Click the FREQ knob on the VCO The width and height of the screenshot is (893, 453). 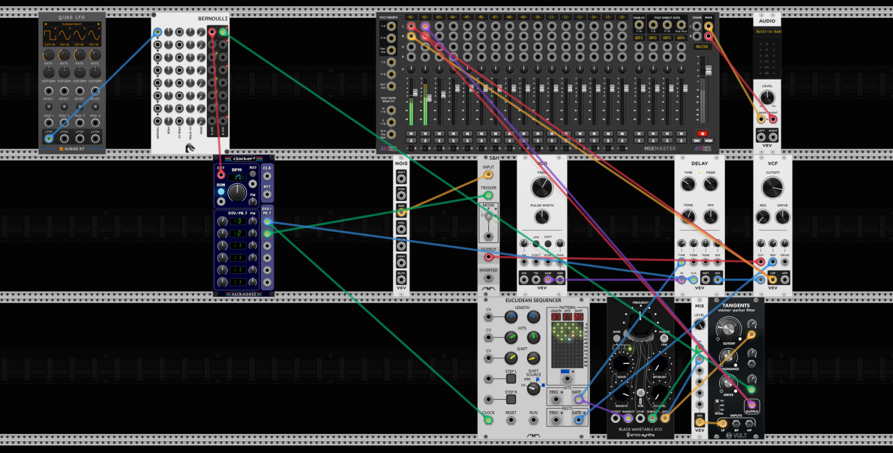click(x=542, y=188)
